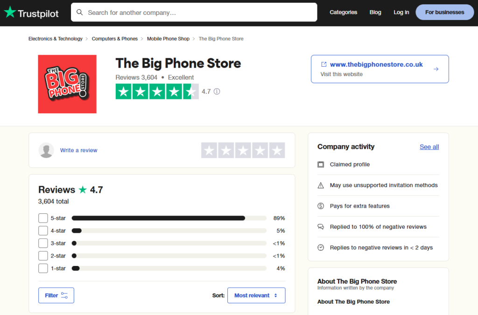Viewport: 478px width, 315px height.
Task: Click the Filter button
Action: [56, 295]
